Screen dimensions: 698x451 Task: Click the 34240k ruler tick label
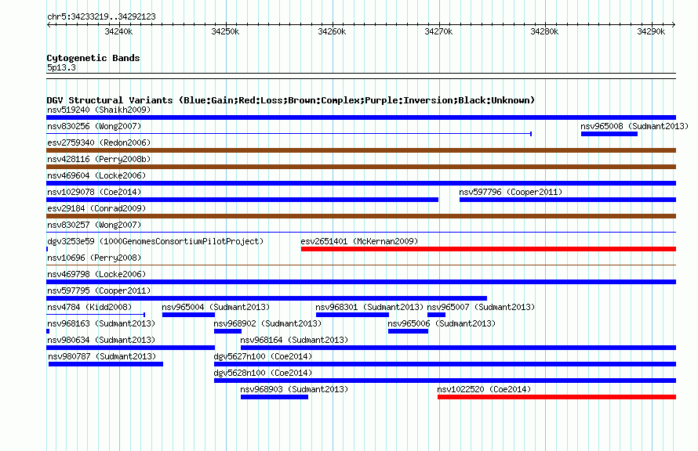tap(118, 31)
